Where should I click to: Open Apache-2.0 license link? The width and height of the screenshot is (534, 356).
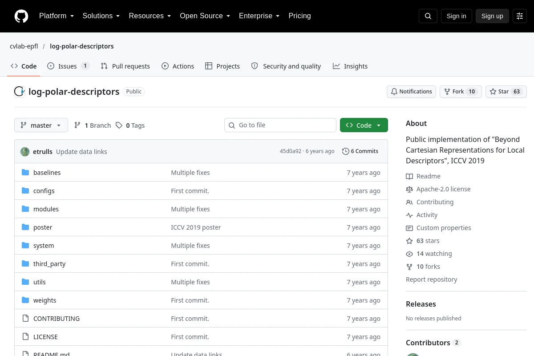click(438, 189)
